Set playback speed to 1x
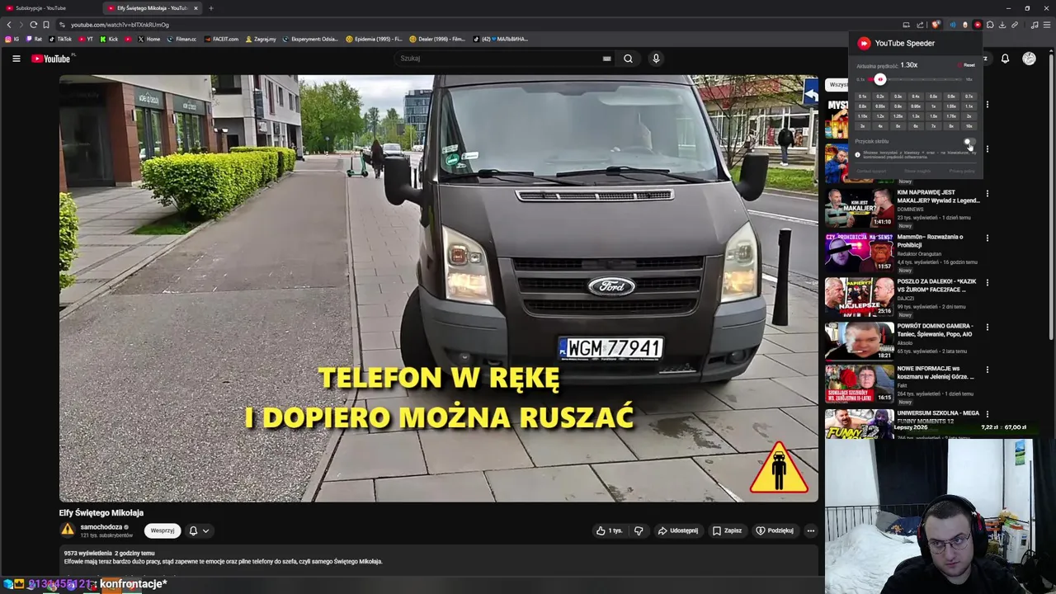Screen dimensions: 1056x594 point(934,106)
